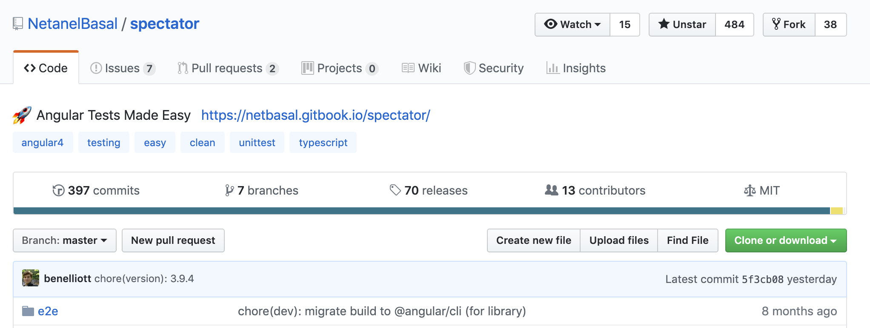Click the branches git-branch icon
Image resolution: width=870 pixels, height=328 pixels.
pyautogui.click(x=229, y=190)
